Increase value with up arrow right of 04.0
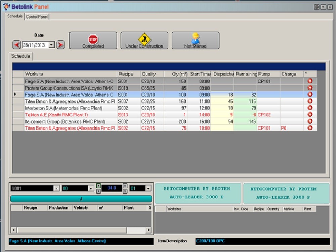This screenshot has height=252, width=336. (125, 185)
